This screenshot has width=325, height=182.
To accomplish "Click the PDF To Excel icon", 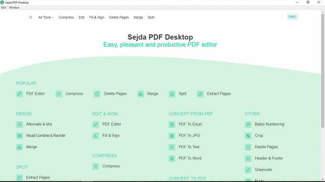I will click(x=172, y=124).
